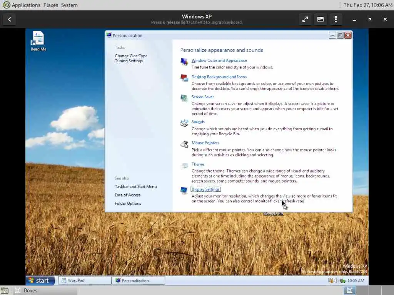Click the date and time in top panel
This screenshot has height=295, width=394.
tap(367, 5)
